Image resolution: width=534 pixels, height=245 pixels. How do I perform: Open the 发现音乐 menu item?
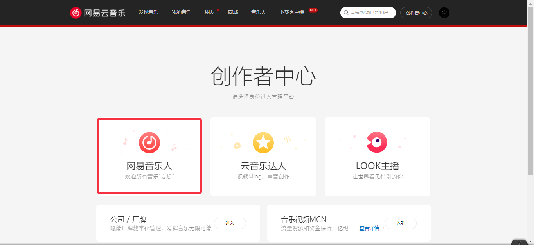[148, 13]
